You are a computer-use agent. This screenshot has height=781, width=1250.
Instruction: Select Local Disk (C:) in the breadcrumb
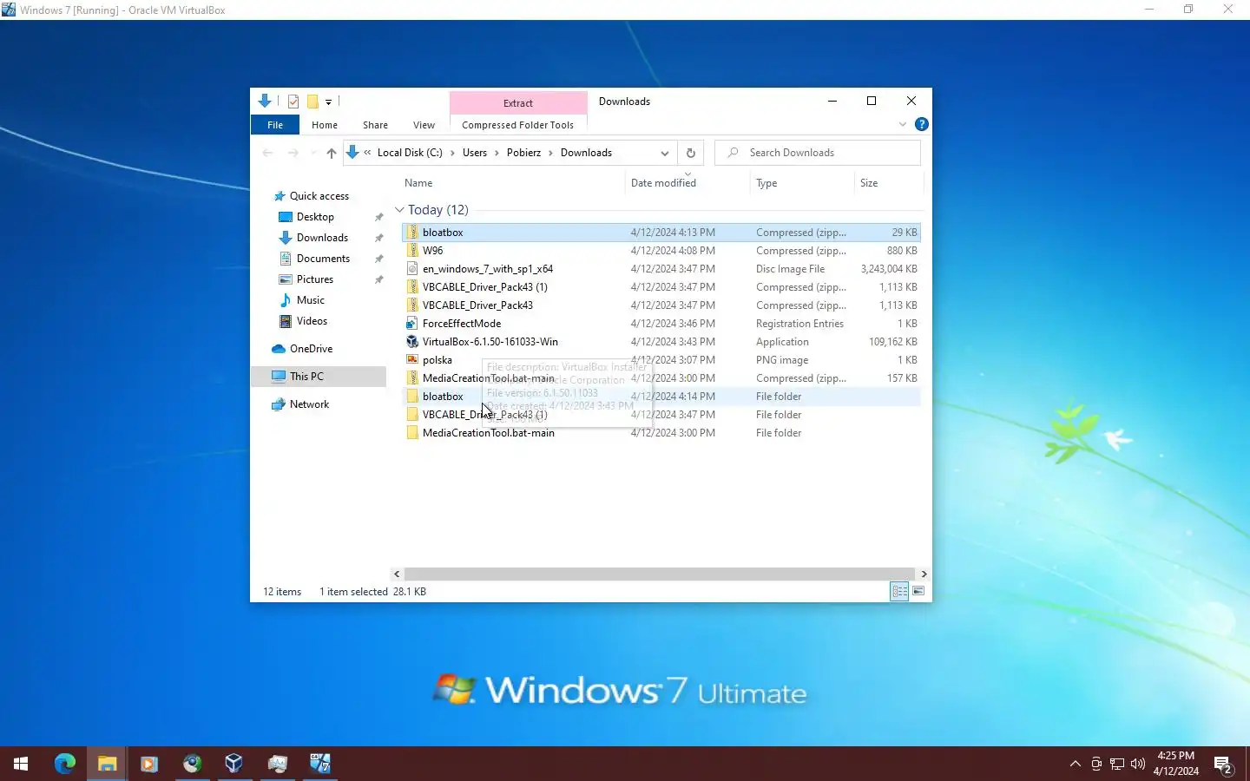(410, 153)
